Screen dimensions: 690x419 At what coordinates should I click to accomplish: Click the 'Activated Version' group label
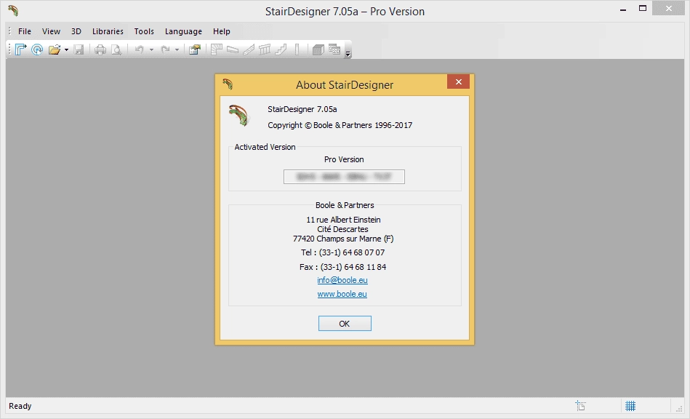(x=265, y=147)
